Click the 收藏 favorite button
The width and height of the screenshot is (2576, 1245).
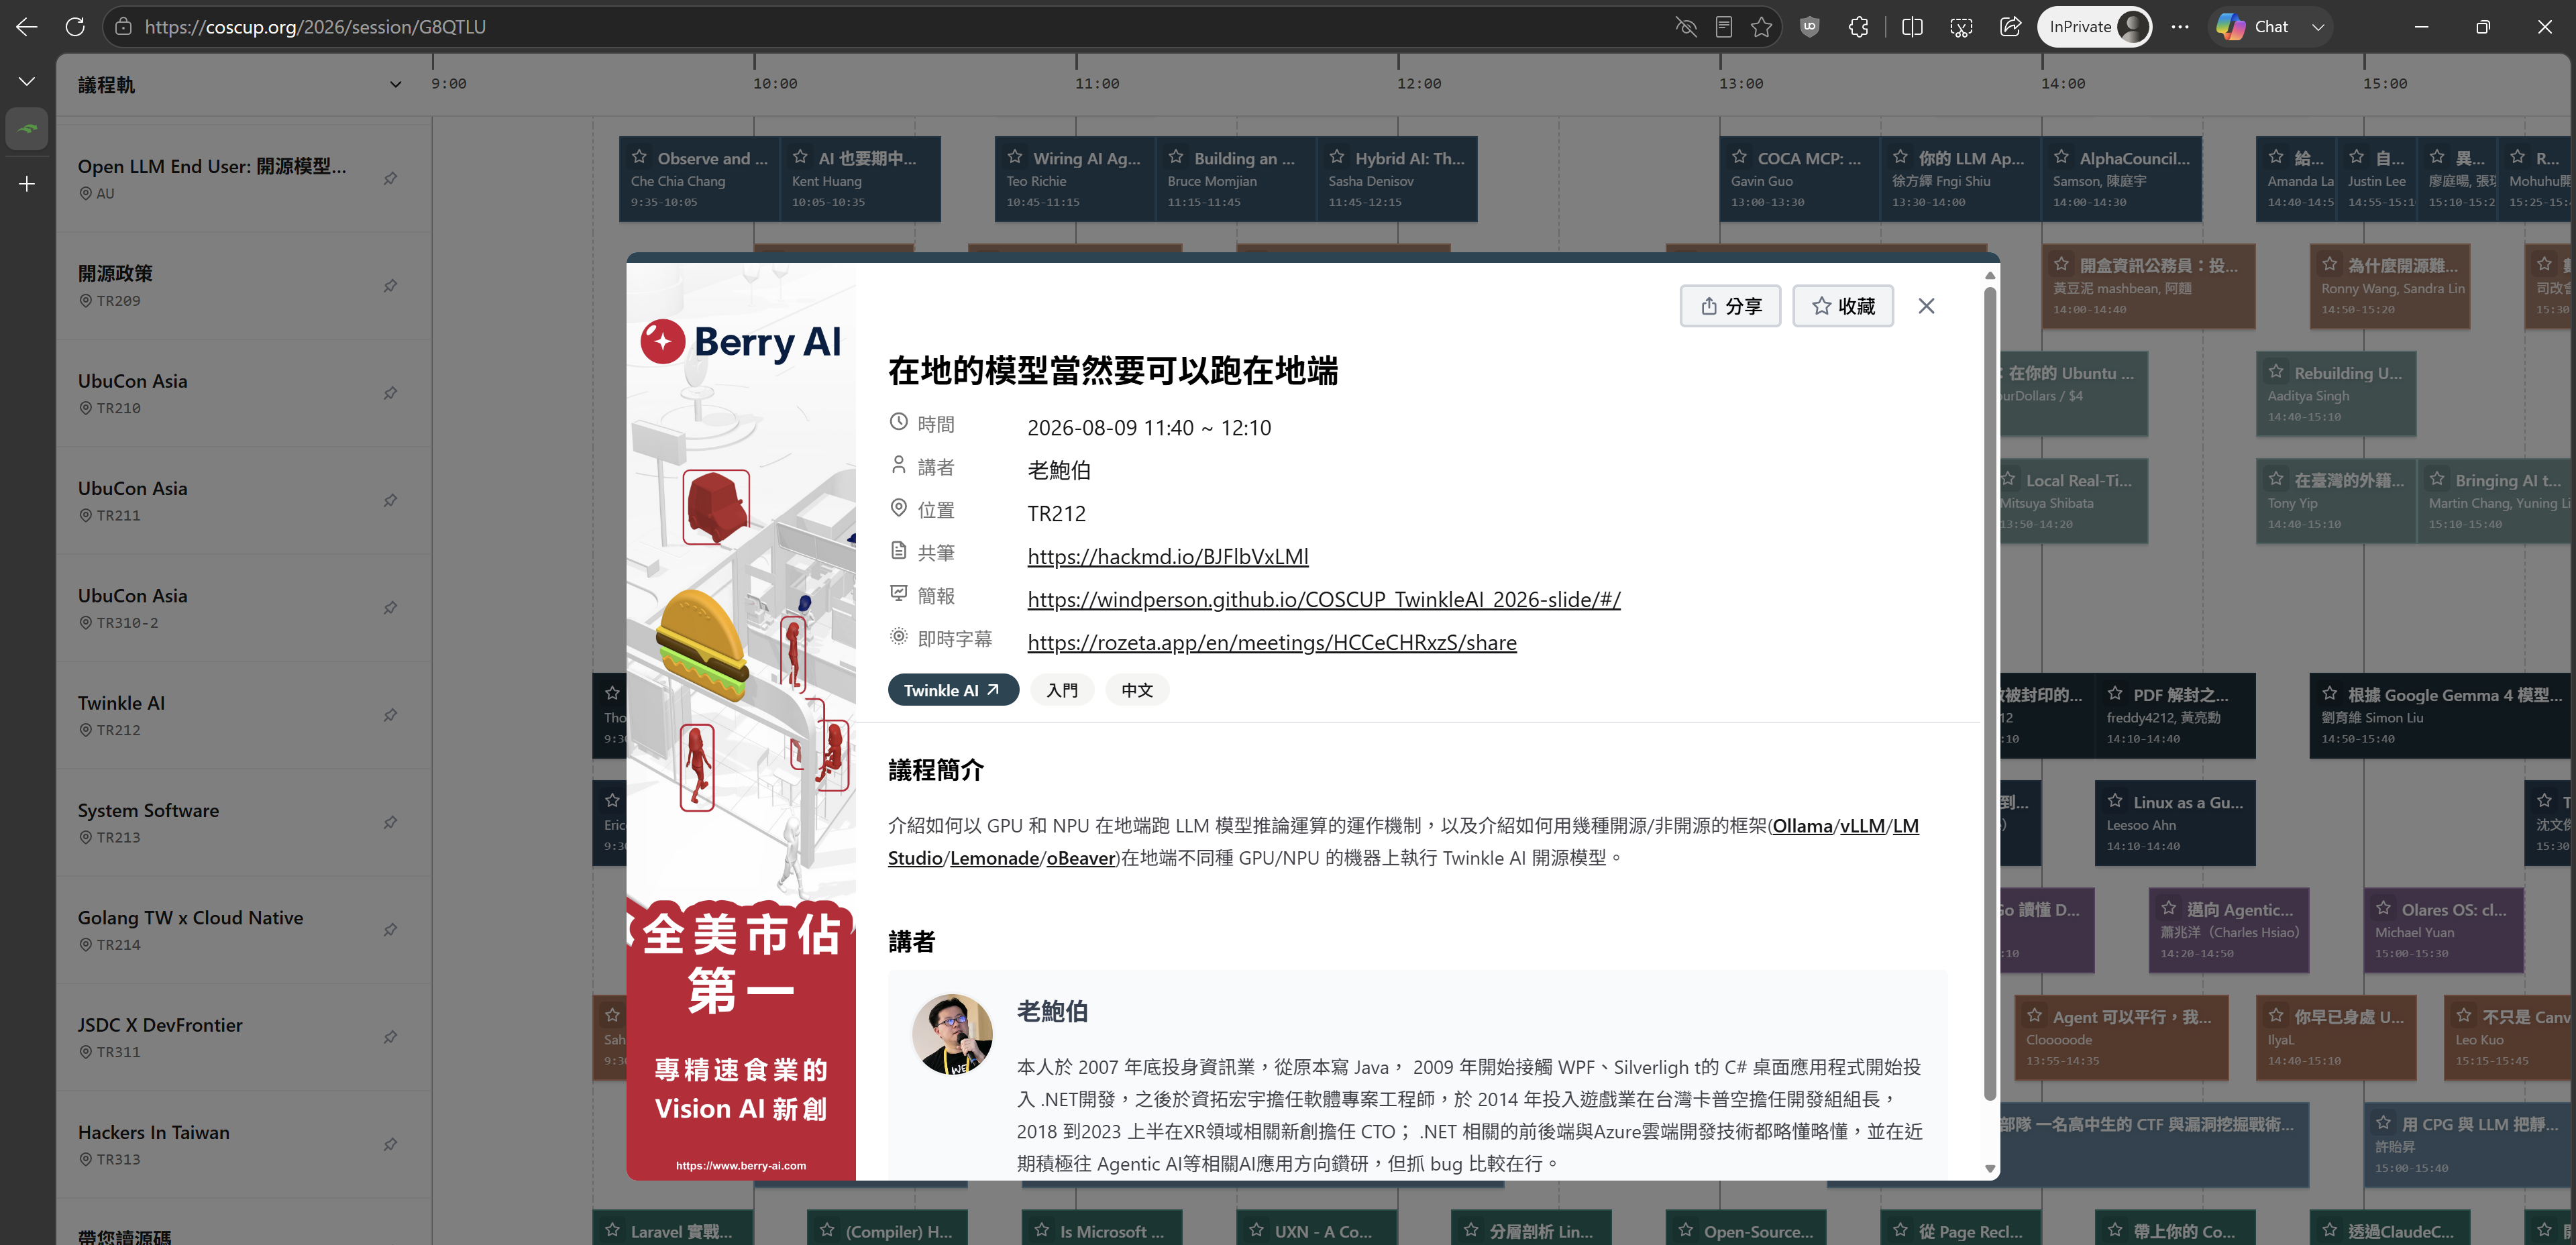1843,306
